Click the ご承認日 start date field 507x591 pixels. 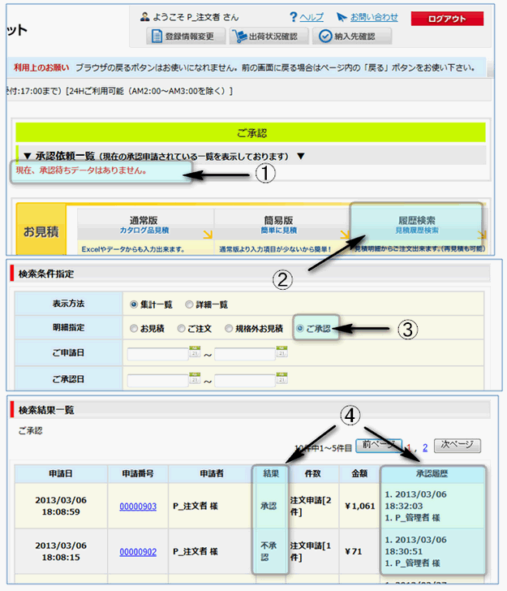click(158, 381)
